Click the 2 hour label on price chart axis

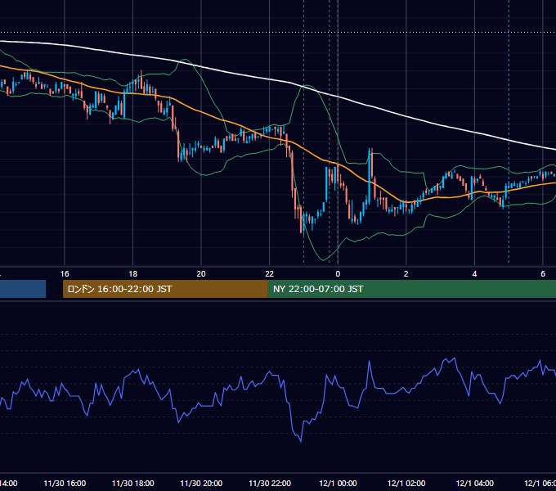tap(406, 274)
